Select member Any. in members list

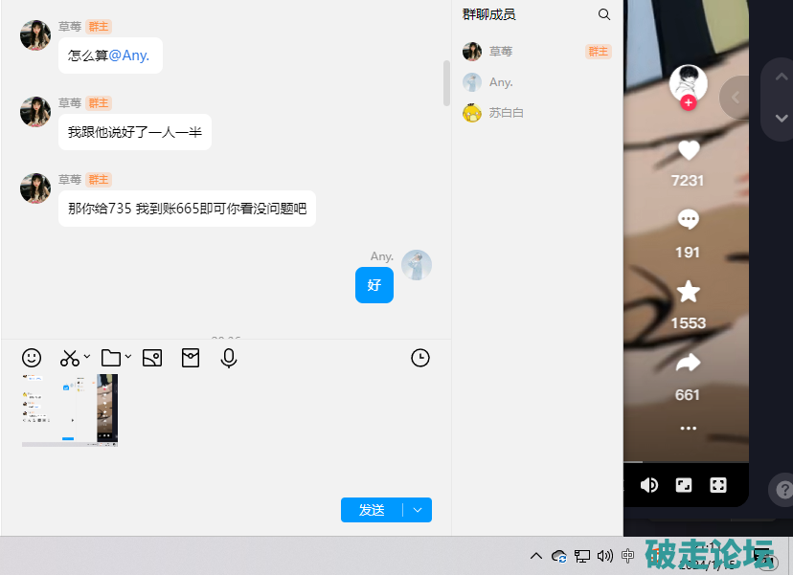tap(501, 82)
